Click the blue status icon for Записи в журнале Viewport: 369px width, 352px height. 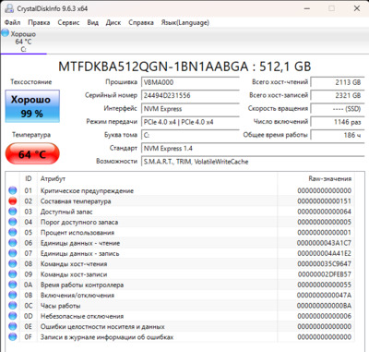pyautogui.click(x=13, y=337)
